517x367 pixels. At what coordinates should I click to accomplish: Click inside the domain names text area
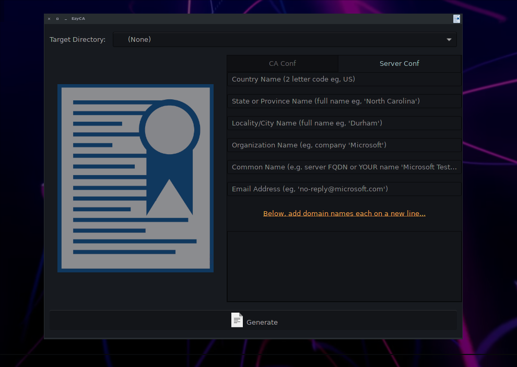click(x=344, y=266)
